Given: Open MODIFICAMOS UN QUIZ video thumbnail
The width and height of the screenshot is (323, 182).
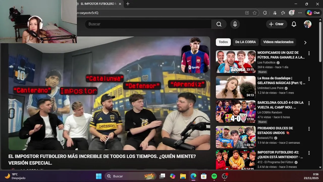Looking at the screenshot, I should click(x=236, y=62).
